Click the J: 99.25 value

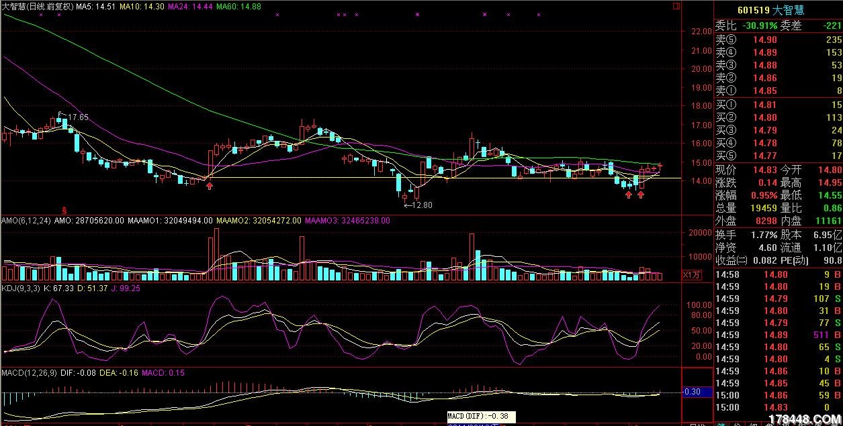(x=126, y=288)
